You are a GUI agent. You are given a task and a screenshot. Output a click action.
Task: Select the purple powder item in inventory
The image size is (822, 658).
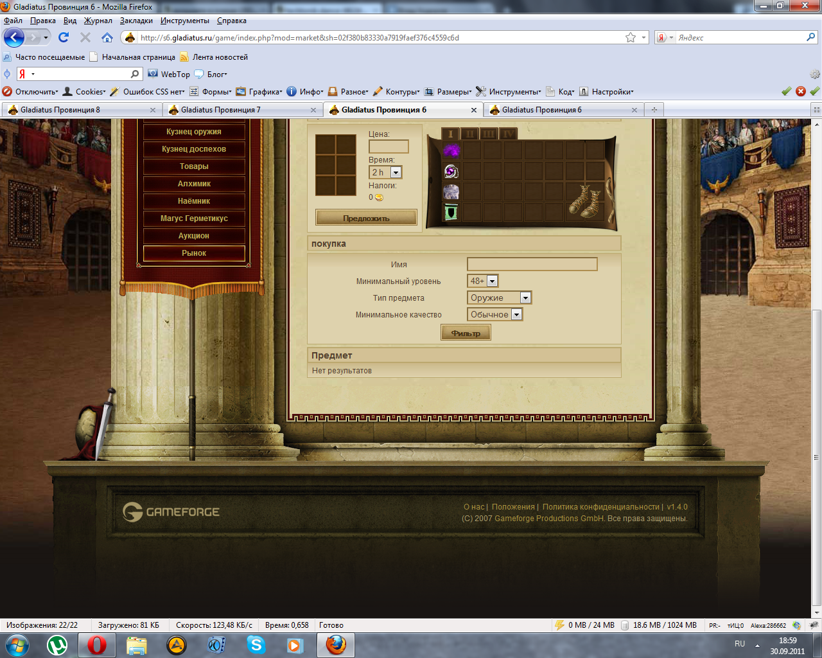[451, 151]
